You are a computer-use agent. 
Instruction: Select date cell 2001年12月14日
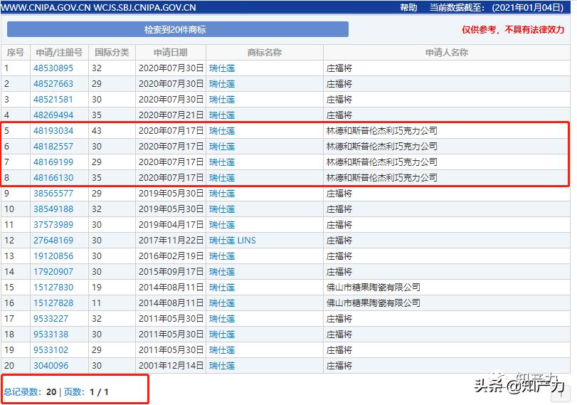tap(171, 365)
